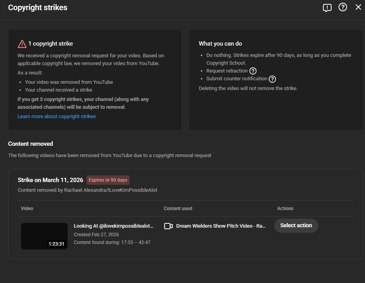Image resolution: width=365 pixels, height=283 pixels.
Task: Click 'Your video was removed from YouTube' bullet
Action: 69,82
